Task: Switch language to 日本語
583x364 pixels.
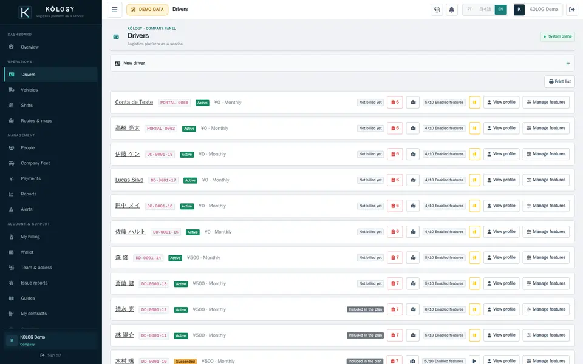Action: click(485, 10)
